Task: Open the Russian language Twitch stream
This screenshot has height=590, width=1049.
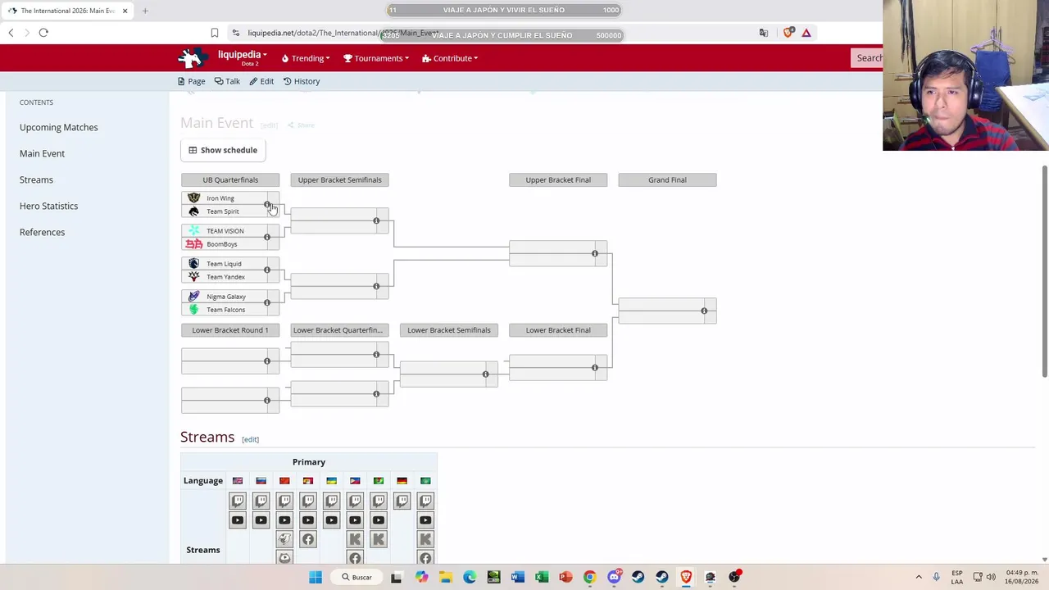Action: (261, 501)
